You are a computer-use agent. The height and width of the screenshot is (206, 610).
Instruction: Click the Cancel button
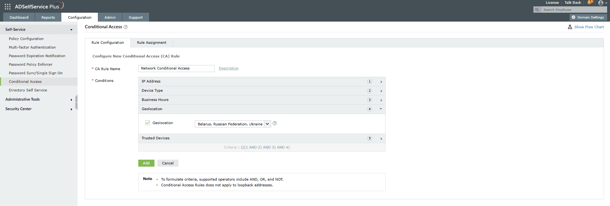(x=168, y=163)
